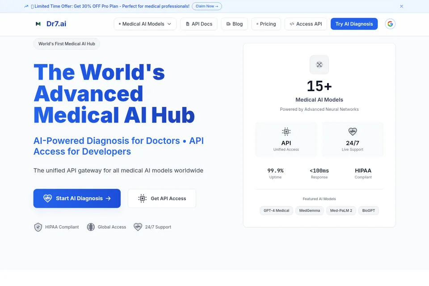Screen dimensions: 429x286
Task: Click the HIPAA Compliant shield icon
Action: click(38, 227)
